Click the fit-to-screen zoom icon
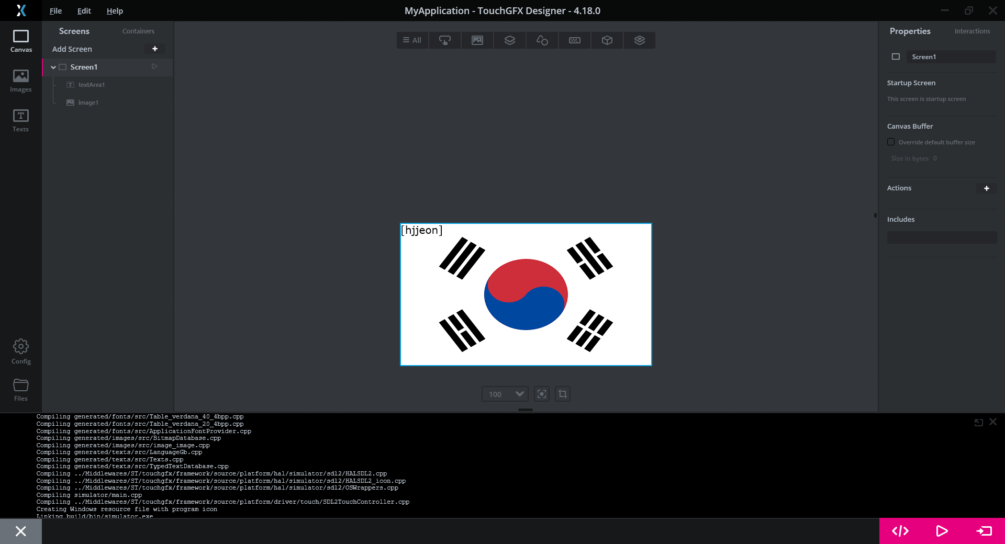1005x544 pixels. (x=542, y=394)
